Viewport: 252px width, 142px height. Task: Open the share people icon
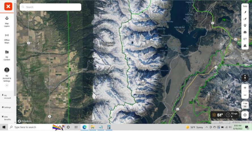tap(245, 46)
